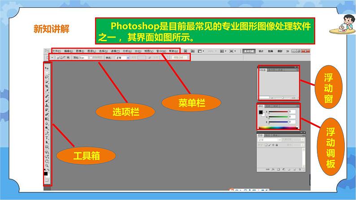Viewport: 356px width, 200px height.
Task: Toggle Quick Mask mode at toolbox bottom
Action: click(x=47, y=180)
